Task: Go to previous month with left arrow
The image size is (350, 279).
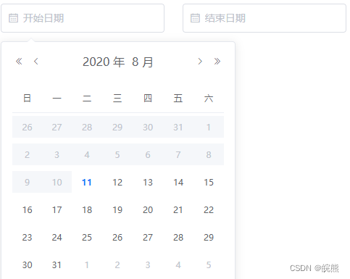Action: point(36,62)
